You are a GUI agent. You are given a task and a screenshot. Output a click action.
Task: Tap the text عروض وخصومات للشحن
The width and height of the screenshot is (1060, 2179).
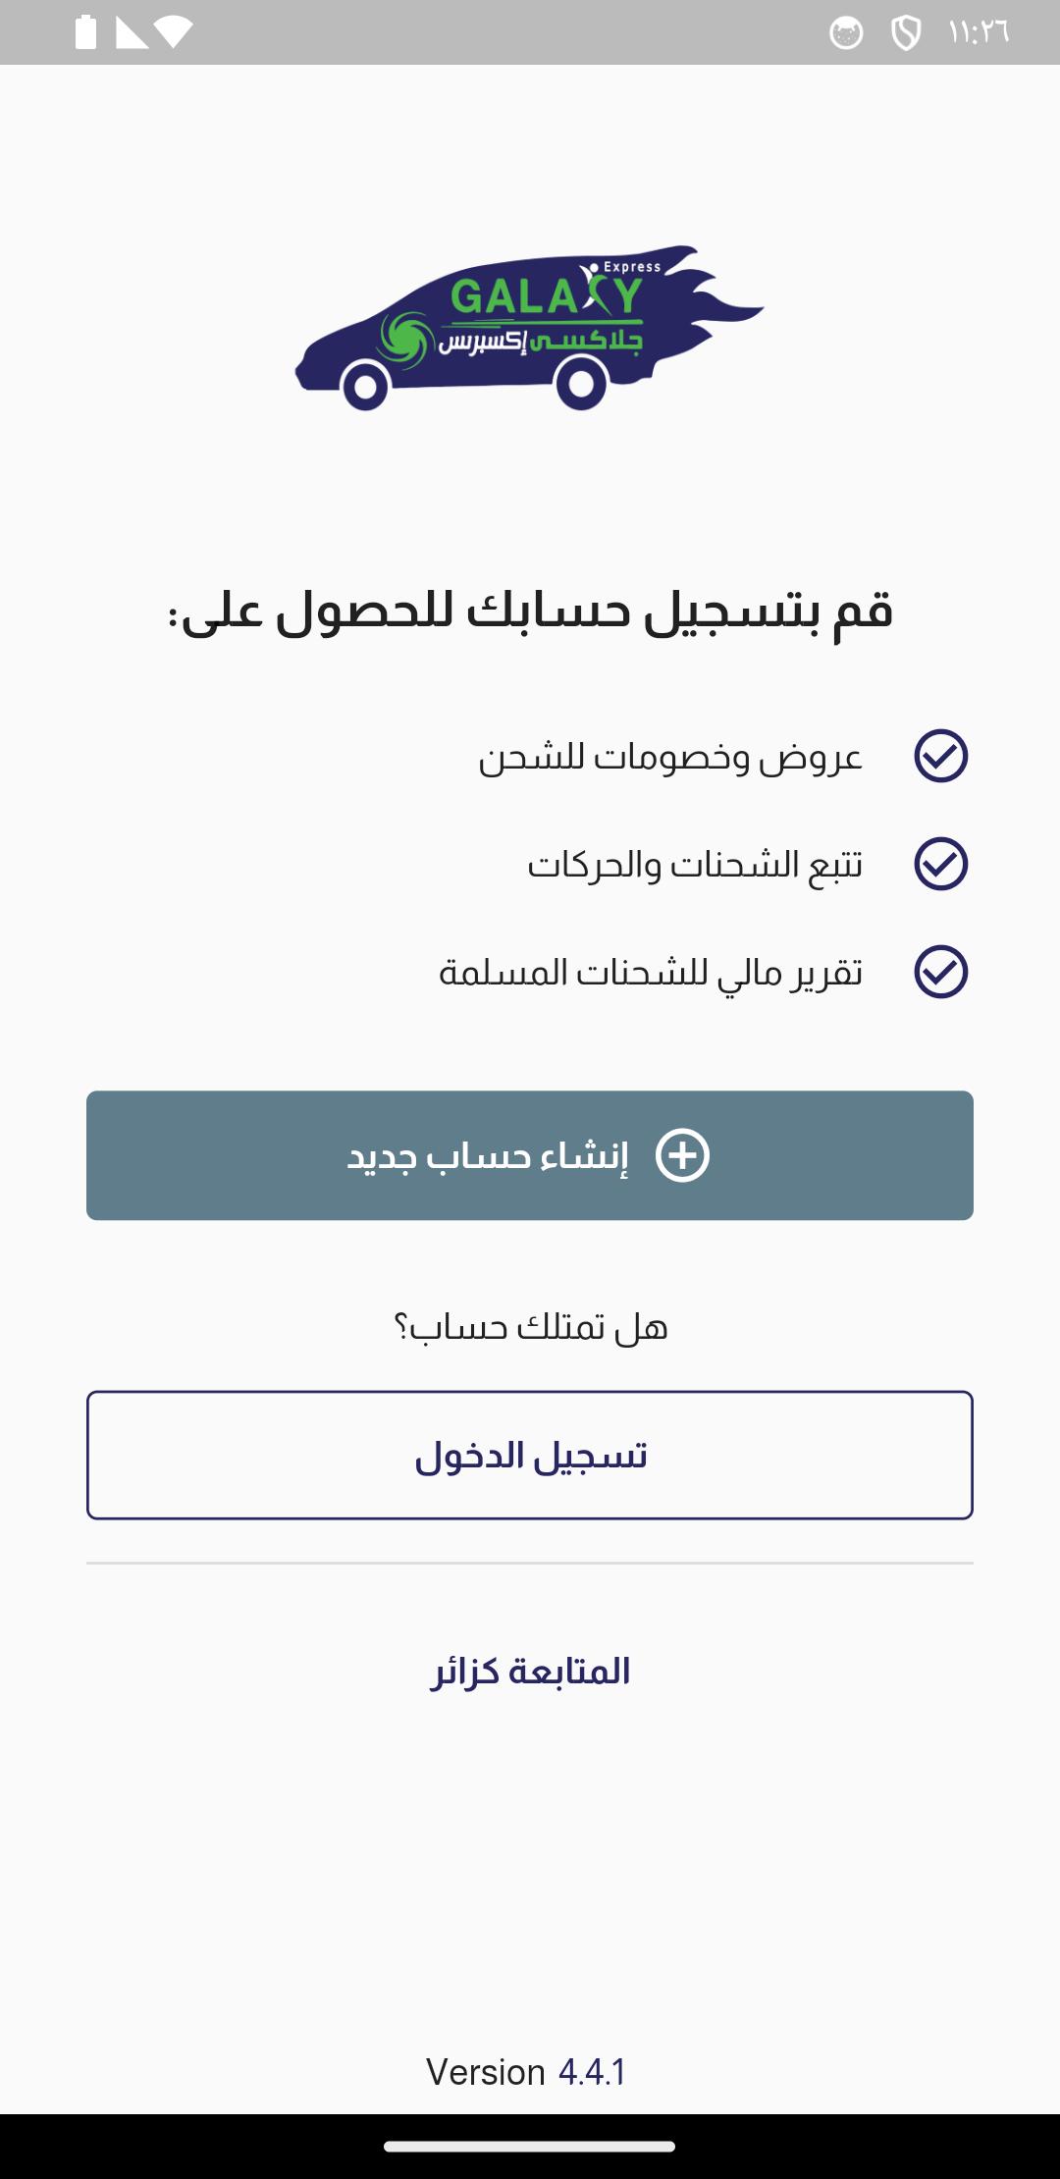point(671,757)
